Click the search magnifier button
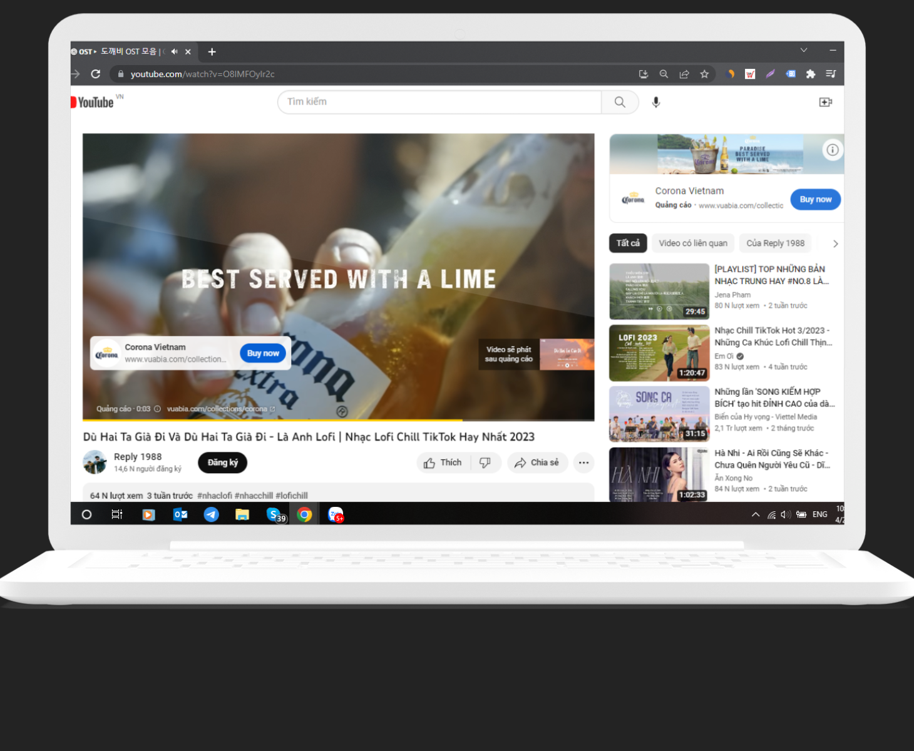914x751 pixels. pos(619,102)
